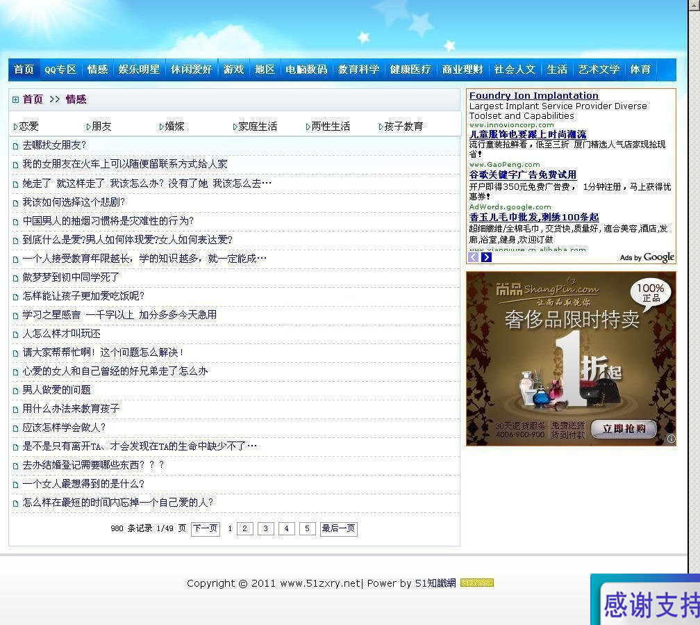Click document icon beside 学习之星感言 row
Screen dimensions: 700x625
pyautogui.click(x=15, y=315)
